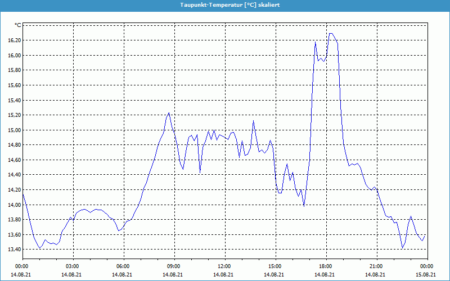The height and width of the screenshot is (281, 450).
Task: Click the curve's peak just before 09:00
Action: click(x=168, y=113)
